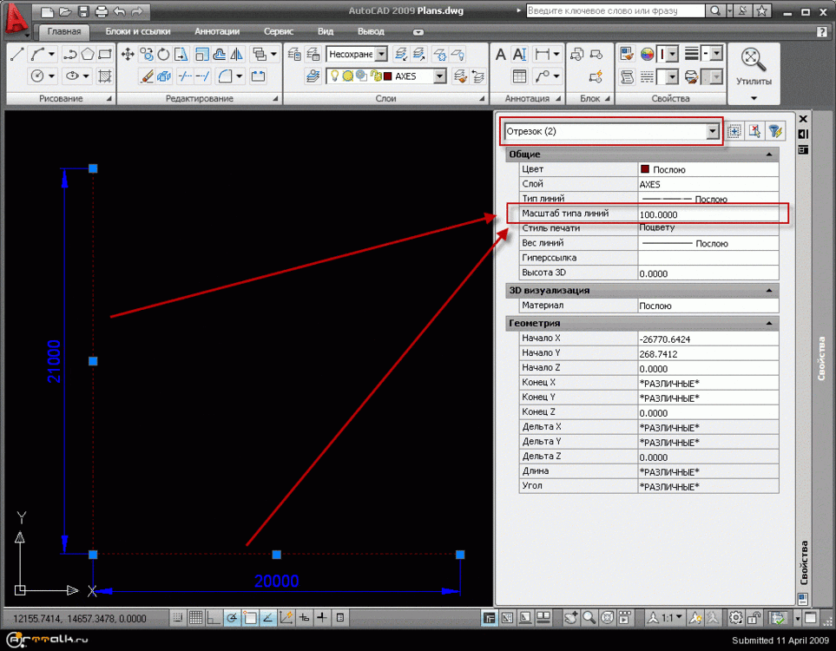
Task: Collapse the 3D визуализация section
Action: (x=769, y=291)
